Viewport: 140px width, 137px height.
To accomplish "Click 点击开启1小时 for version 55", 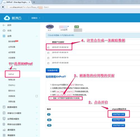I will coord(118,126).
